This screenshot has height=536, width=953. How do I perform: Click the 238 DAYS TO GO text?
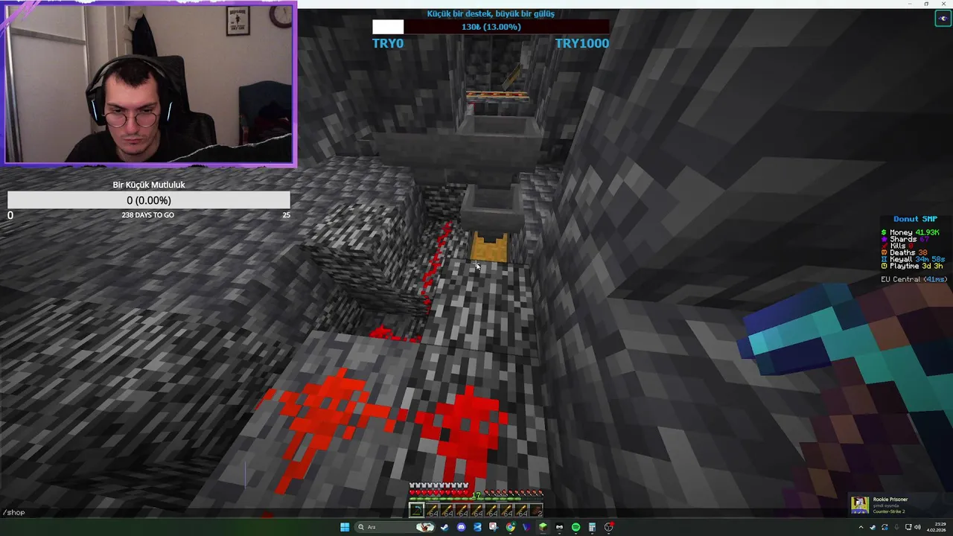[x=147, y=215]
